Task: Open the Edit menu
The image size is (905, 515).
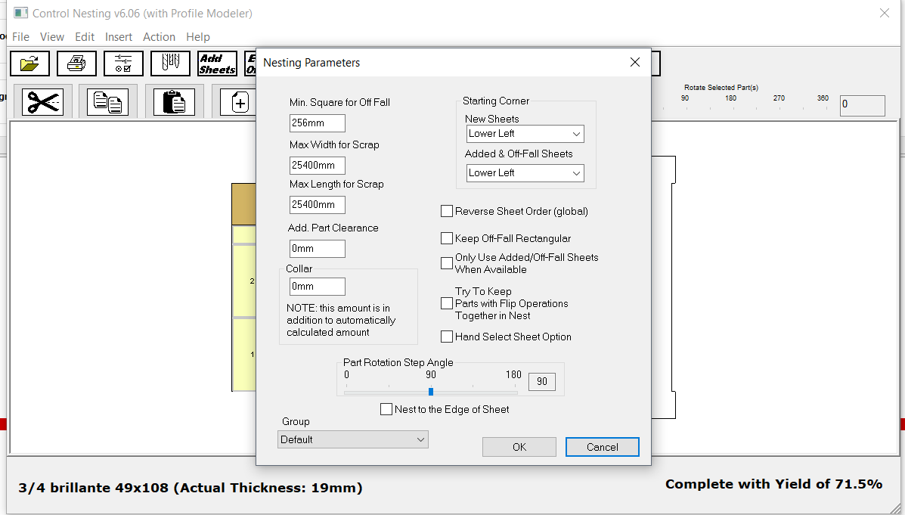Action: click(x=84, y=37)
